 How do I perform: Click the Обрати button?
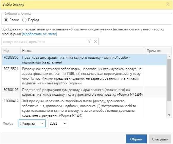tap(136, 139)
